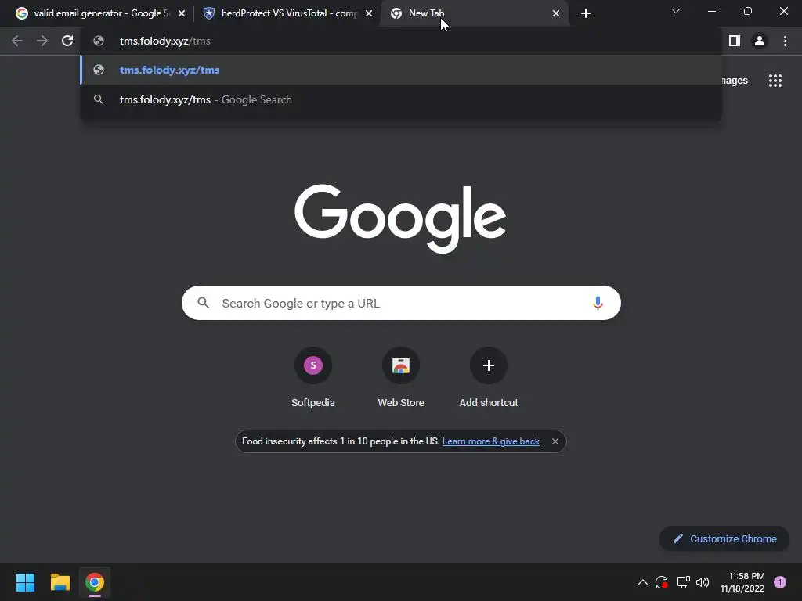Screen dimensions: 802x601
Task: Open the Windows Start menu
Action: click(x=25, y=582)
